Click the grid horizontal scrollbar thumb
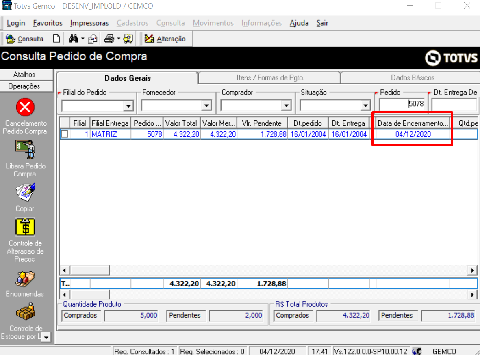This screenshot has height=355, width=480. click(x=90, y=270)
